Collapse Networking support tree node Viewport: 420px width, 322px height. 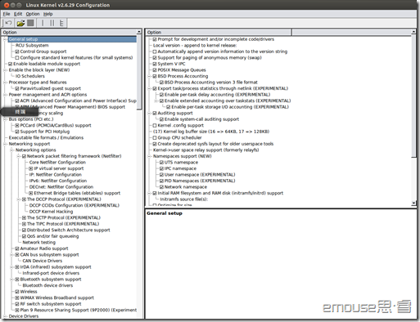click(x=5, y=144)
